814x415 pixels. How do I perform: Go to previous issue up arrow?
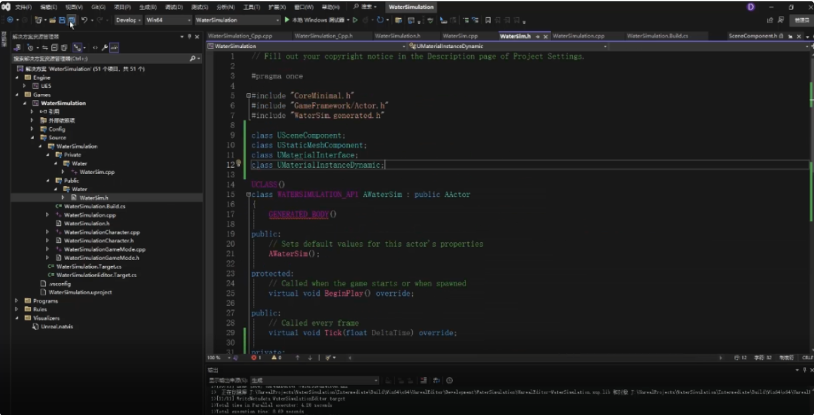(x=298, y=358)
